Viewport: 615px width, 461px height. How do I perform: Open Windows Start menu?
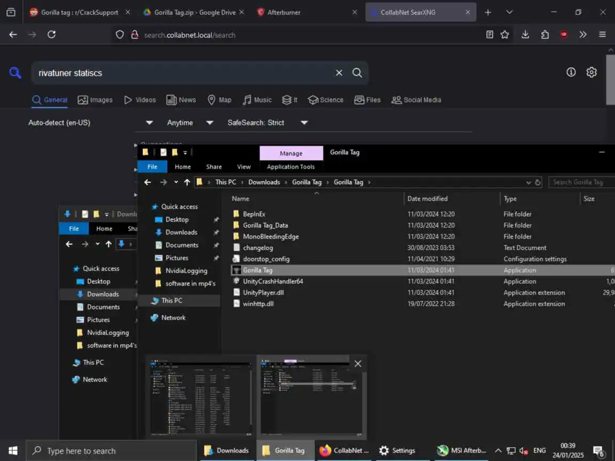tap(13, 451)
